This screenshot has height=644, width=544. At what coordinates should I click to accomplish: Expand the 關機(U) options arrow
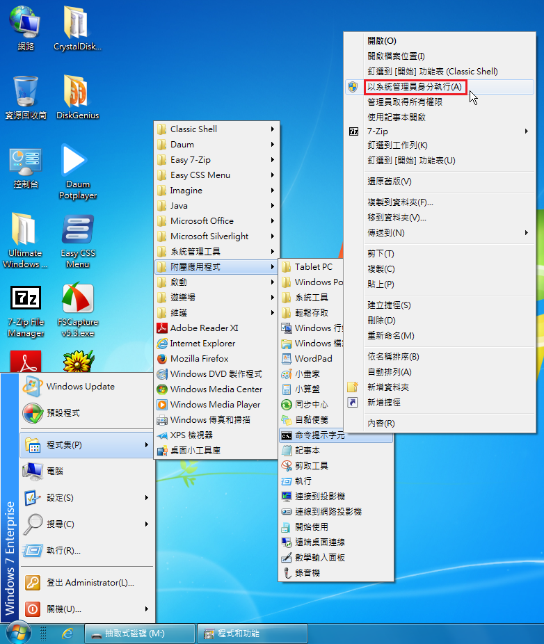click(147, 609)
